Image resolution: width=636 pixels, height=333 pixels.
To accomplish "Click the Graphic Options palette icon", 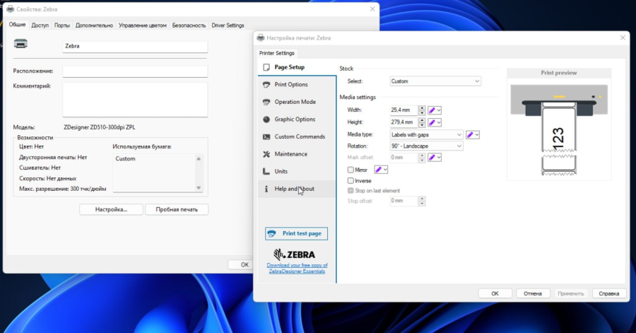I will pyautogui.click(x=266, y=119).
